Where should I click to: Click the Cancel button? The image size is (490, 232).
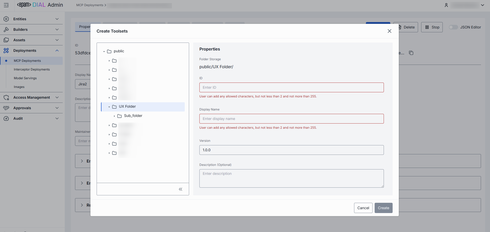(363, 208)
